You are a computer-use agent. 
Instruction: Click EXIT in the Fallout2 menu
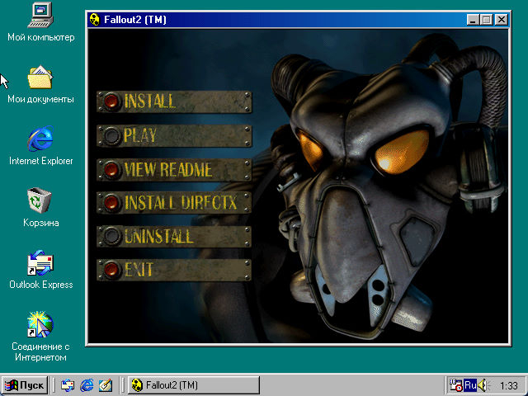174,270
